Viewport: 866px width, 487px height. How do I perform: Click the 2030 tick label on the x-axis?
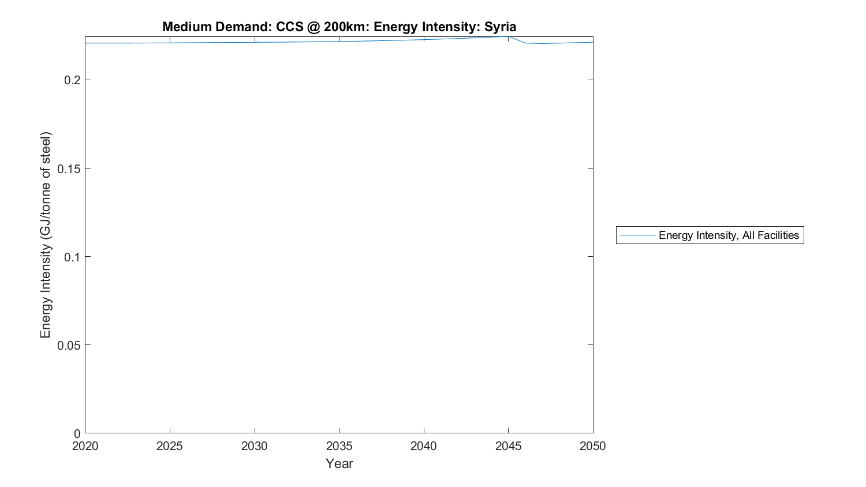coord(255,446)
